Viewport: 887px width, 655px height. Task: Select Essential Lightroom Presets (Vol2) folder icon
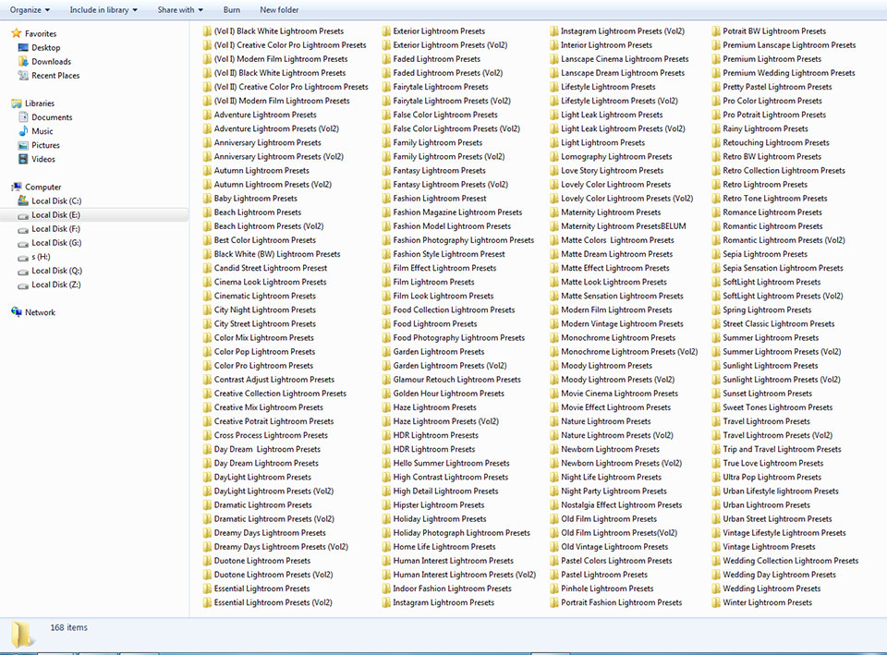[x=207, y=602]
